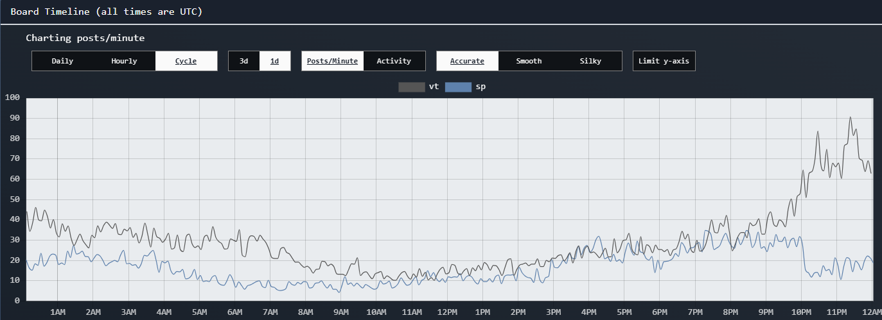Select the Cycle view option
This screenshot has height=320, width=882.
tap(186, 61)
